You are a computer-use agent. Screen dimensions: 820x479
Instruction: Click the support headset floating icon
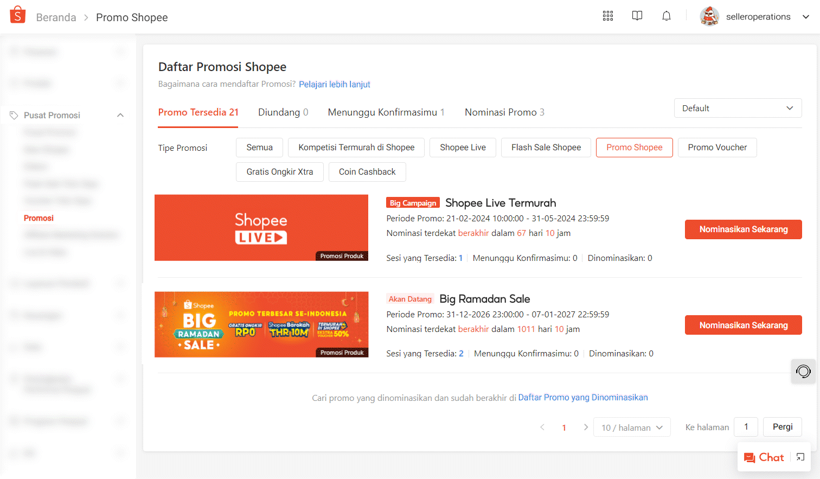(x=803, y=371)
